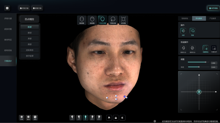220x123 pixels.
Task: Switch to 智能修脸 tab
Action: (x=185, y=18)
